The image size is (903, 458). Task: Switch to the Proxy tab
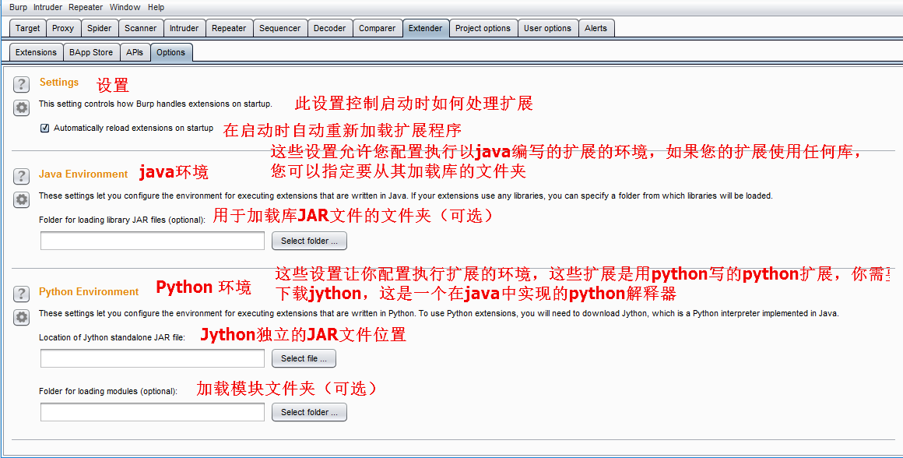63,28
